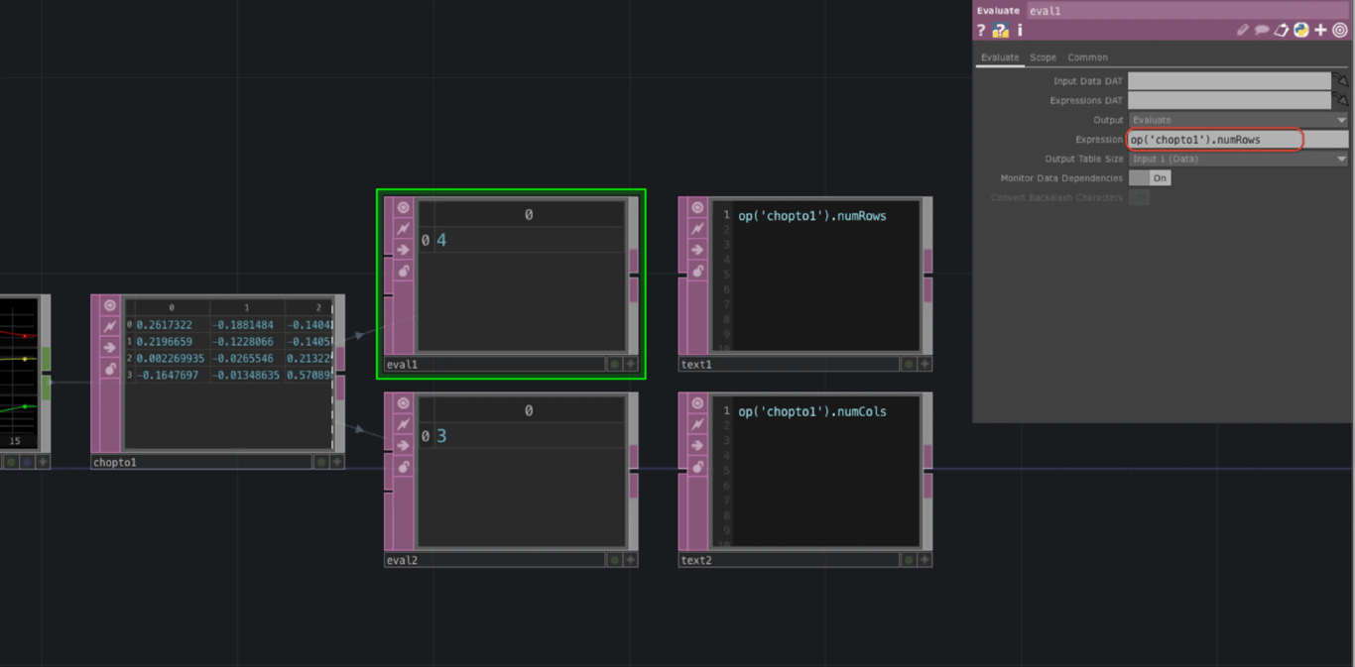Open the Output Table Size dropdown
Screen dimensions: 1355x667
point(1237,158)
